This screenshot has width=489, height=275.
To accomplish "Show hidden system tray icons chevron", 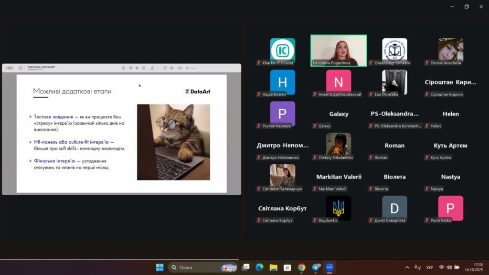I will [x=407, y=267].
